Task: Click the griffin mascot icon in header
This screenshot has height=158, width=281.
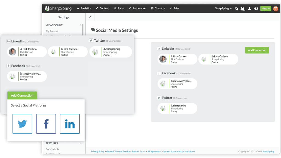Action: (243, 9)
